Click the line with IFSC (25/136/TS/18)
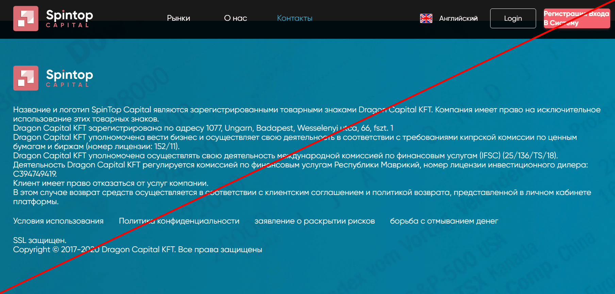This screenshot has height=294, width=615. (x=285, y=156)
